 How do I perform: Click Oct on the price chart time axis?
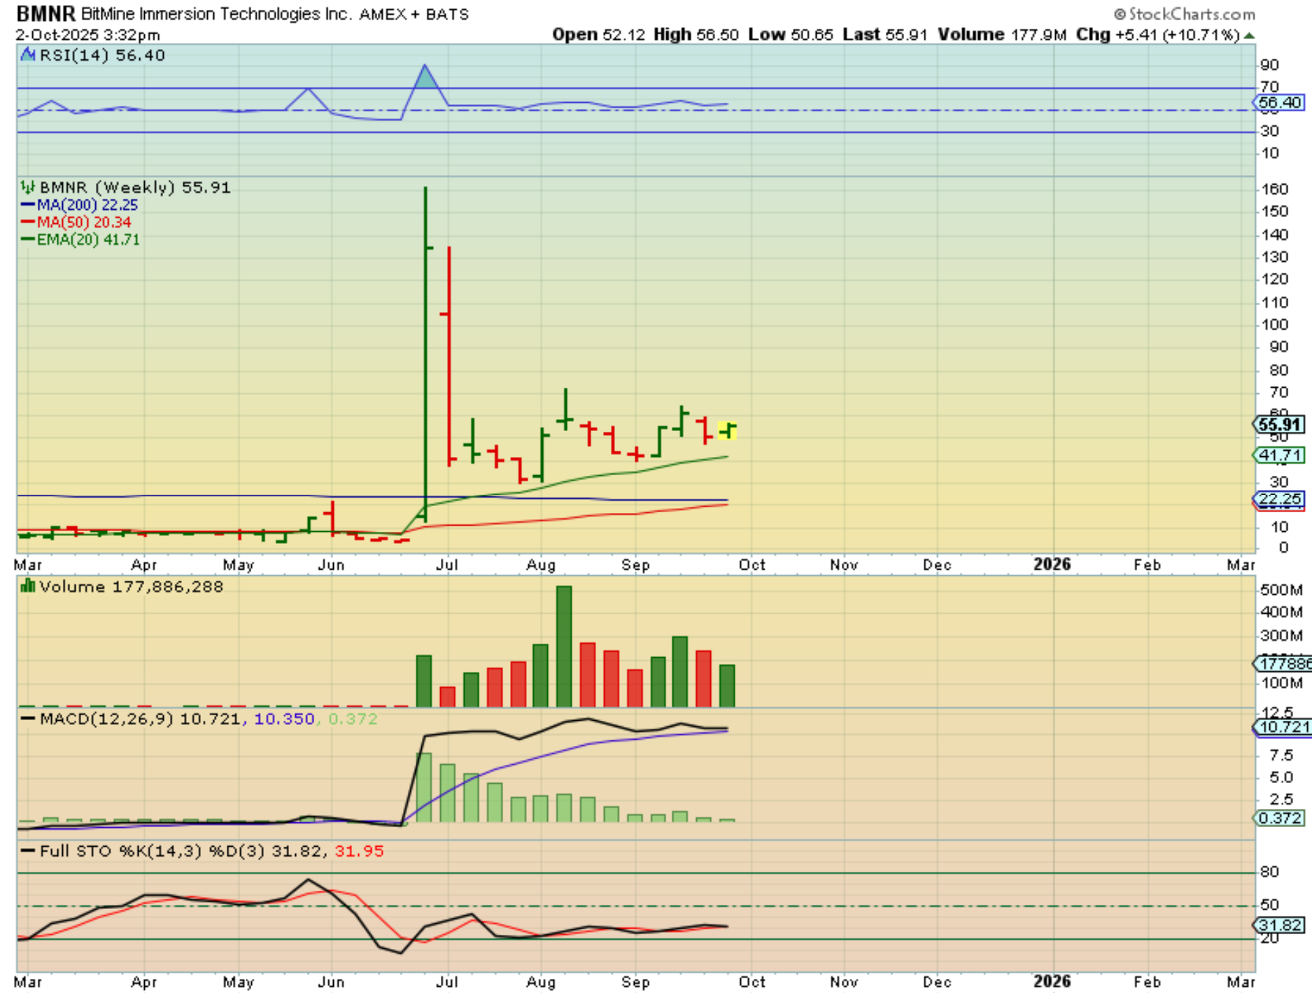pos(752,565)
